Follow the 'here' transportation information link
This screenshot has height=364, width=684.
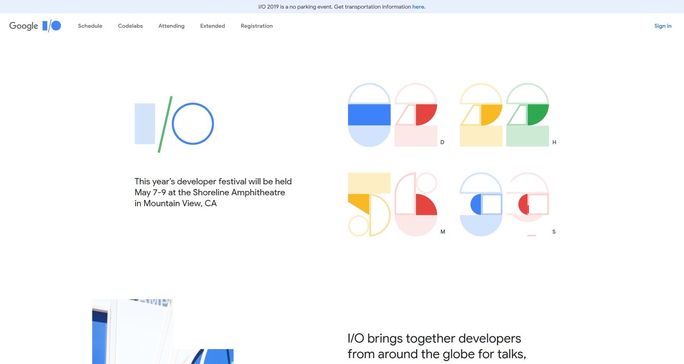[x=418, y=7]
